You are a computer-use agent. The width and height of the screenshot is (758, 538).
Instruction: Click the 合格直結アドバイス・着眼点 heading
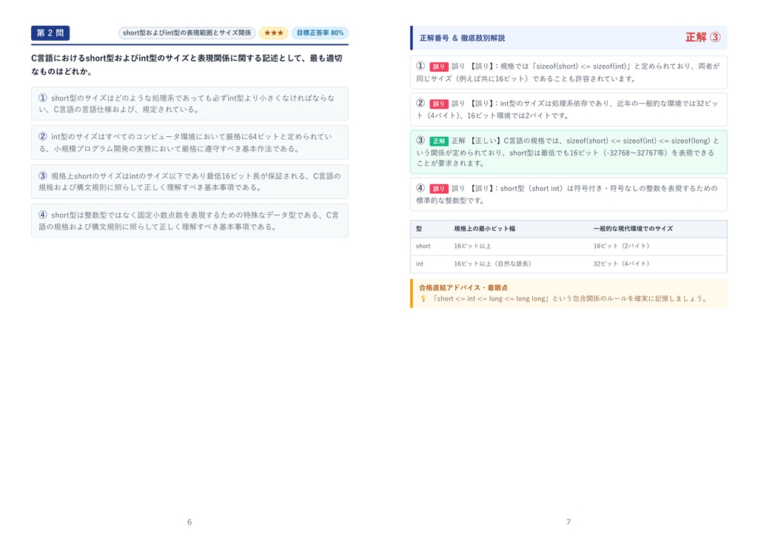(463, 288)
